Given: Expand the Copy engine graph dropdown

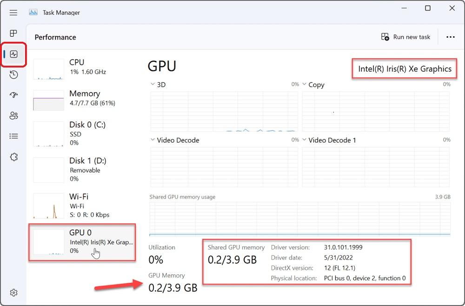Looking at the screenshot, I should [305, 85].
